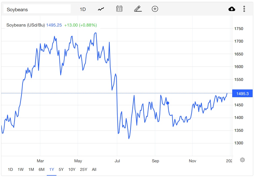Viewport: 254px width, 177px height.
Task: Open chart settings gear icon
Action: [x=242, y=160]
